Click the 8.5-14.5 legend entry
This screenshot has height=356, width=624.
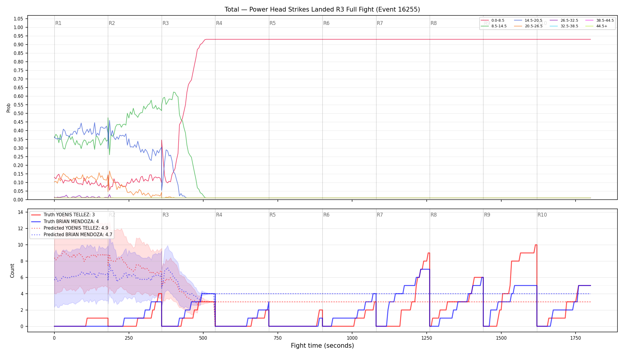pyautogui.click(x=494, y=26)
